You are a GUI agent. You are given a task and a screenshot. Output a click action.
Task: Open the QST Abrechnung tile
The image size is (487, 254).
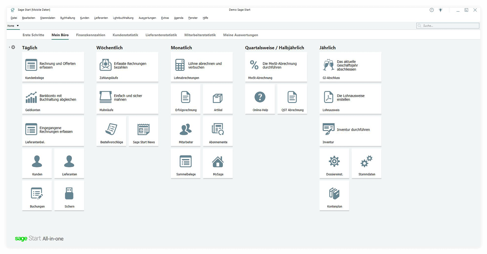[292, 99]
